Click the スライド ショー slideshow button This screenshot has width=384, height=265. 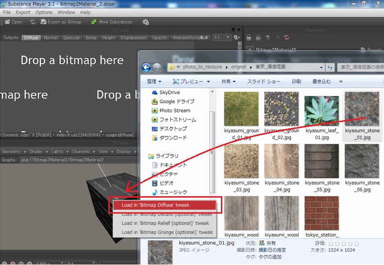264,81
